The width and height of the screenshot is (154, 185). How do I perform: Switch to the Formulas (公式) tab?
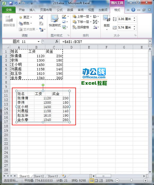[x=60, y=10]
